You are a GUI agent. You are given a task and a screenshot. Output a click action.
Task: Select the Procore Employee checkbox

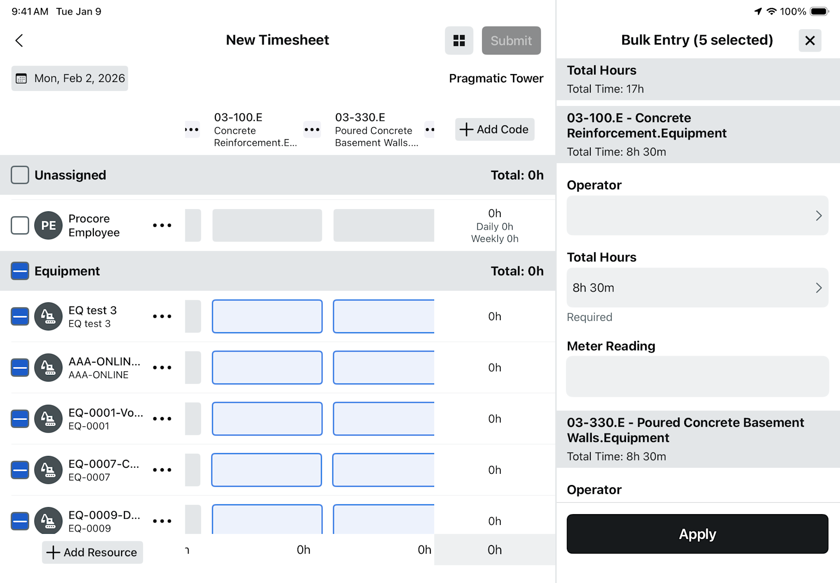[20, 225]
